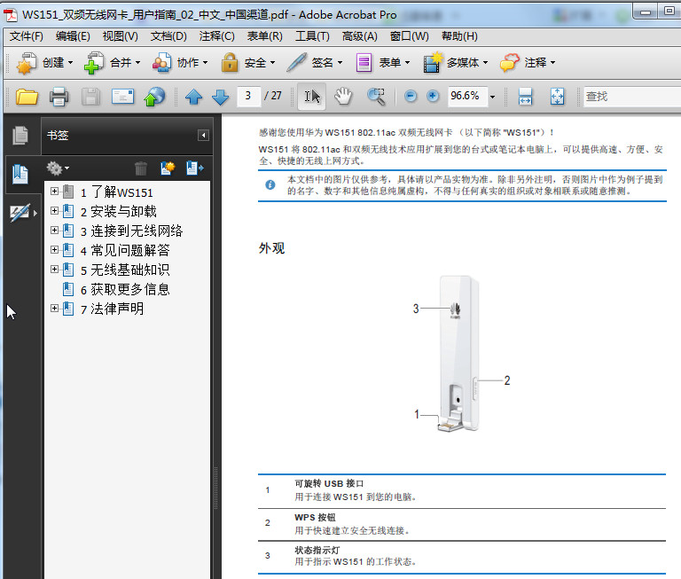Click the zoom in plus button
This screenshot has width=681, height=579.
[x=433, y=96]
